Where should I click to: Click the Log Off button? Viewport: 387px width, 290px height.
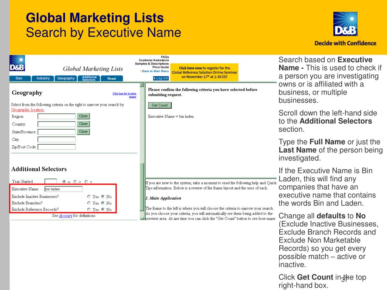pyautogui.click(x=161, y=79)
